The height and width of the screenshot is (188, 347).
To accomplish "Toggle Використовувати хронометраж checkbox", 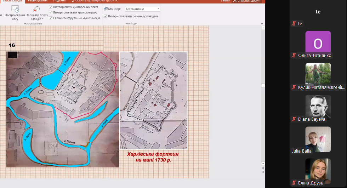I will coord(50,12).
